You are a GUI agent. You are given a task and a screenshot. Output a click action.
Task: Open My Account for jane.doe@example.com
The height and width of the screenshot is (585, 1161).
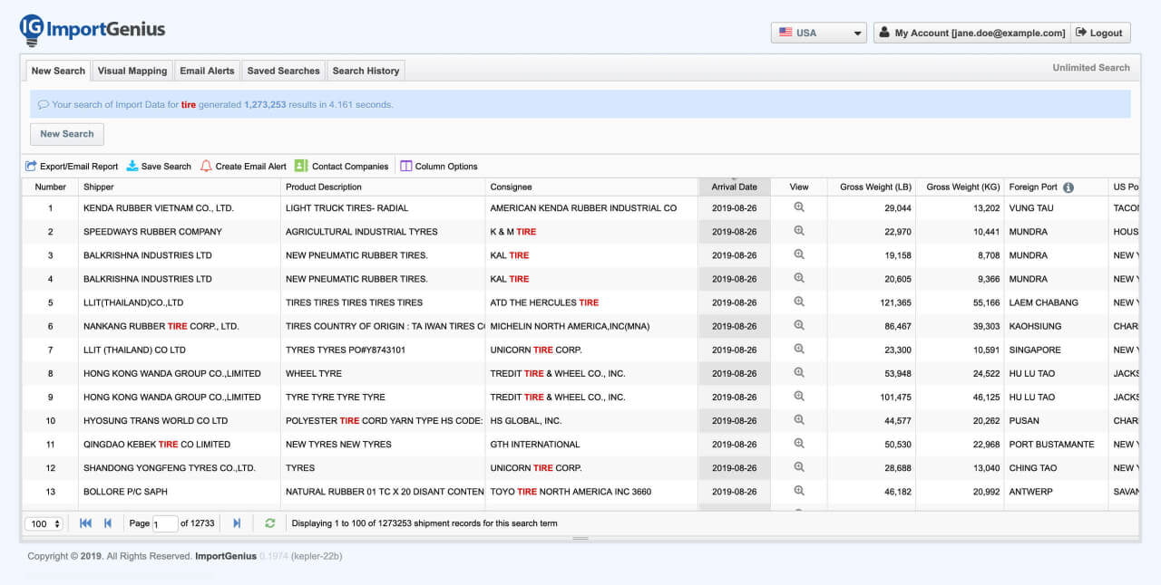tap(971, 32)
